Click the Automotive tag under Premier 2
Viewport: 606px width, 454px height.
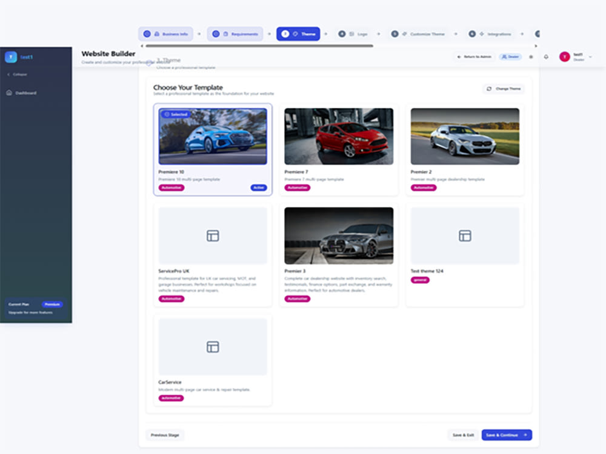(x=424, y=188)
